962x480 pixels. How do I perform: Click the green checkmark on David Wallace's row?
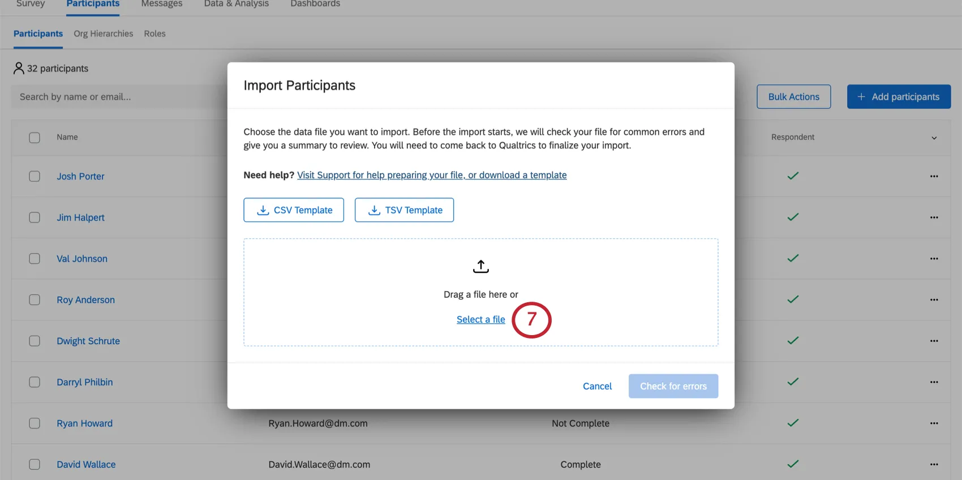click(x=792, y=464)
